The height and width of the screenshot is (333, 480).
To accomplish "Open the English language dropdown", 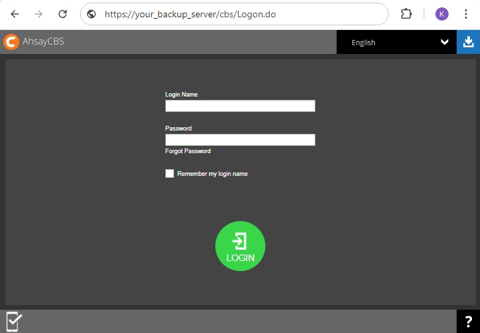I will (x=397, y=42).
